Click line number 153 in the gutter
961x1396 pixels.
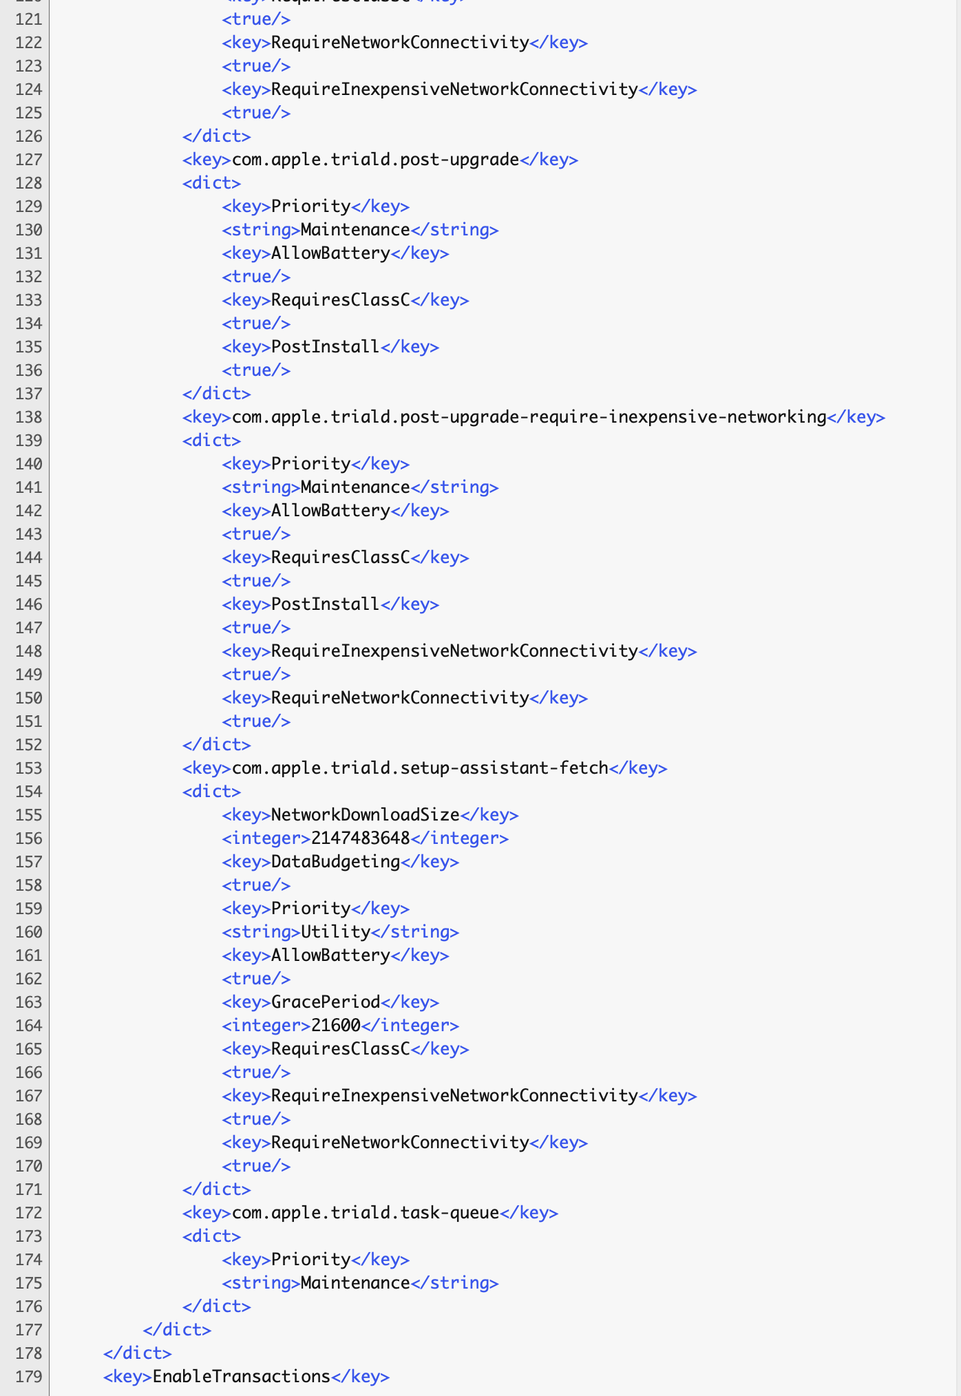pyautogui.click(x=29, y=768)
